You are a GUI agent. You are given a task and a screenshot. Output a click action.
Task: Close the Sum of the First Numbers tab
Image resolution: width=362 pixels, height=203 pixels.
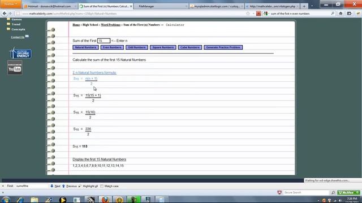coord(131,6)
